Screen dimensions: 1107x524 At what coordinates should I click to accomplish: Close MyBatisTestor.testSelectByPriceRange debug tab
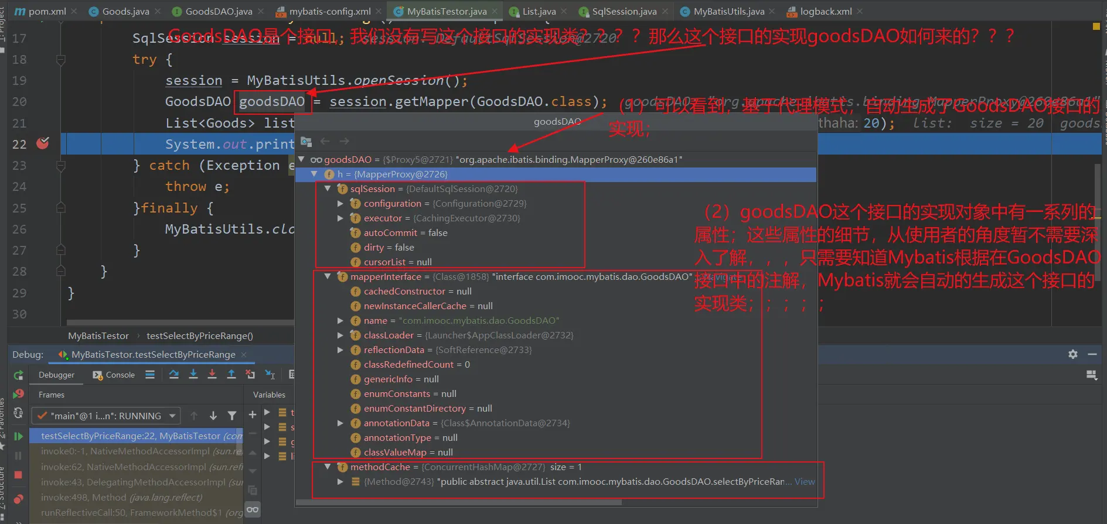(244, 354)
